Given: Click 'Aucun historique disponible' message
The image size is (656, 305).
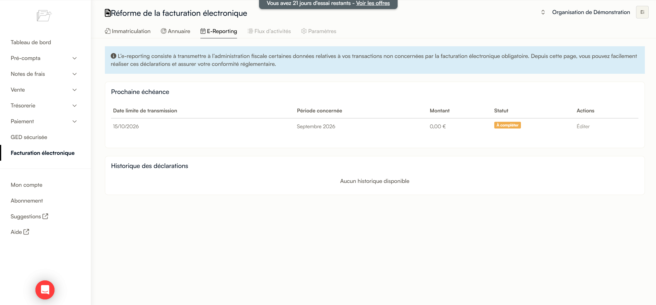Looking at the screenshot, I should [x=374, y=181].
